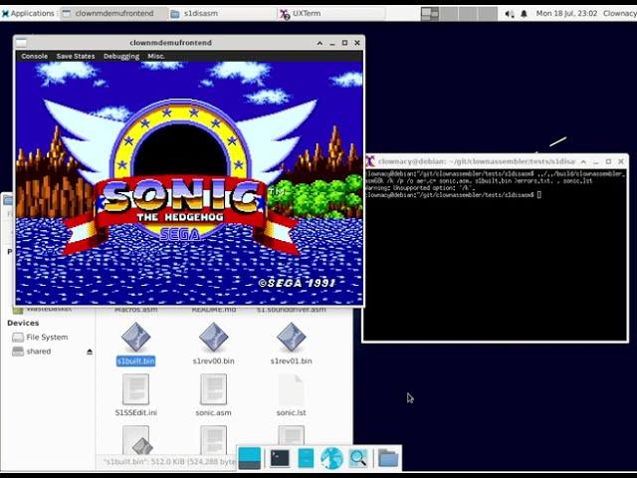Click the sonic.lst file name label
The image size is (637, 478).
tap(291, 412)
